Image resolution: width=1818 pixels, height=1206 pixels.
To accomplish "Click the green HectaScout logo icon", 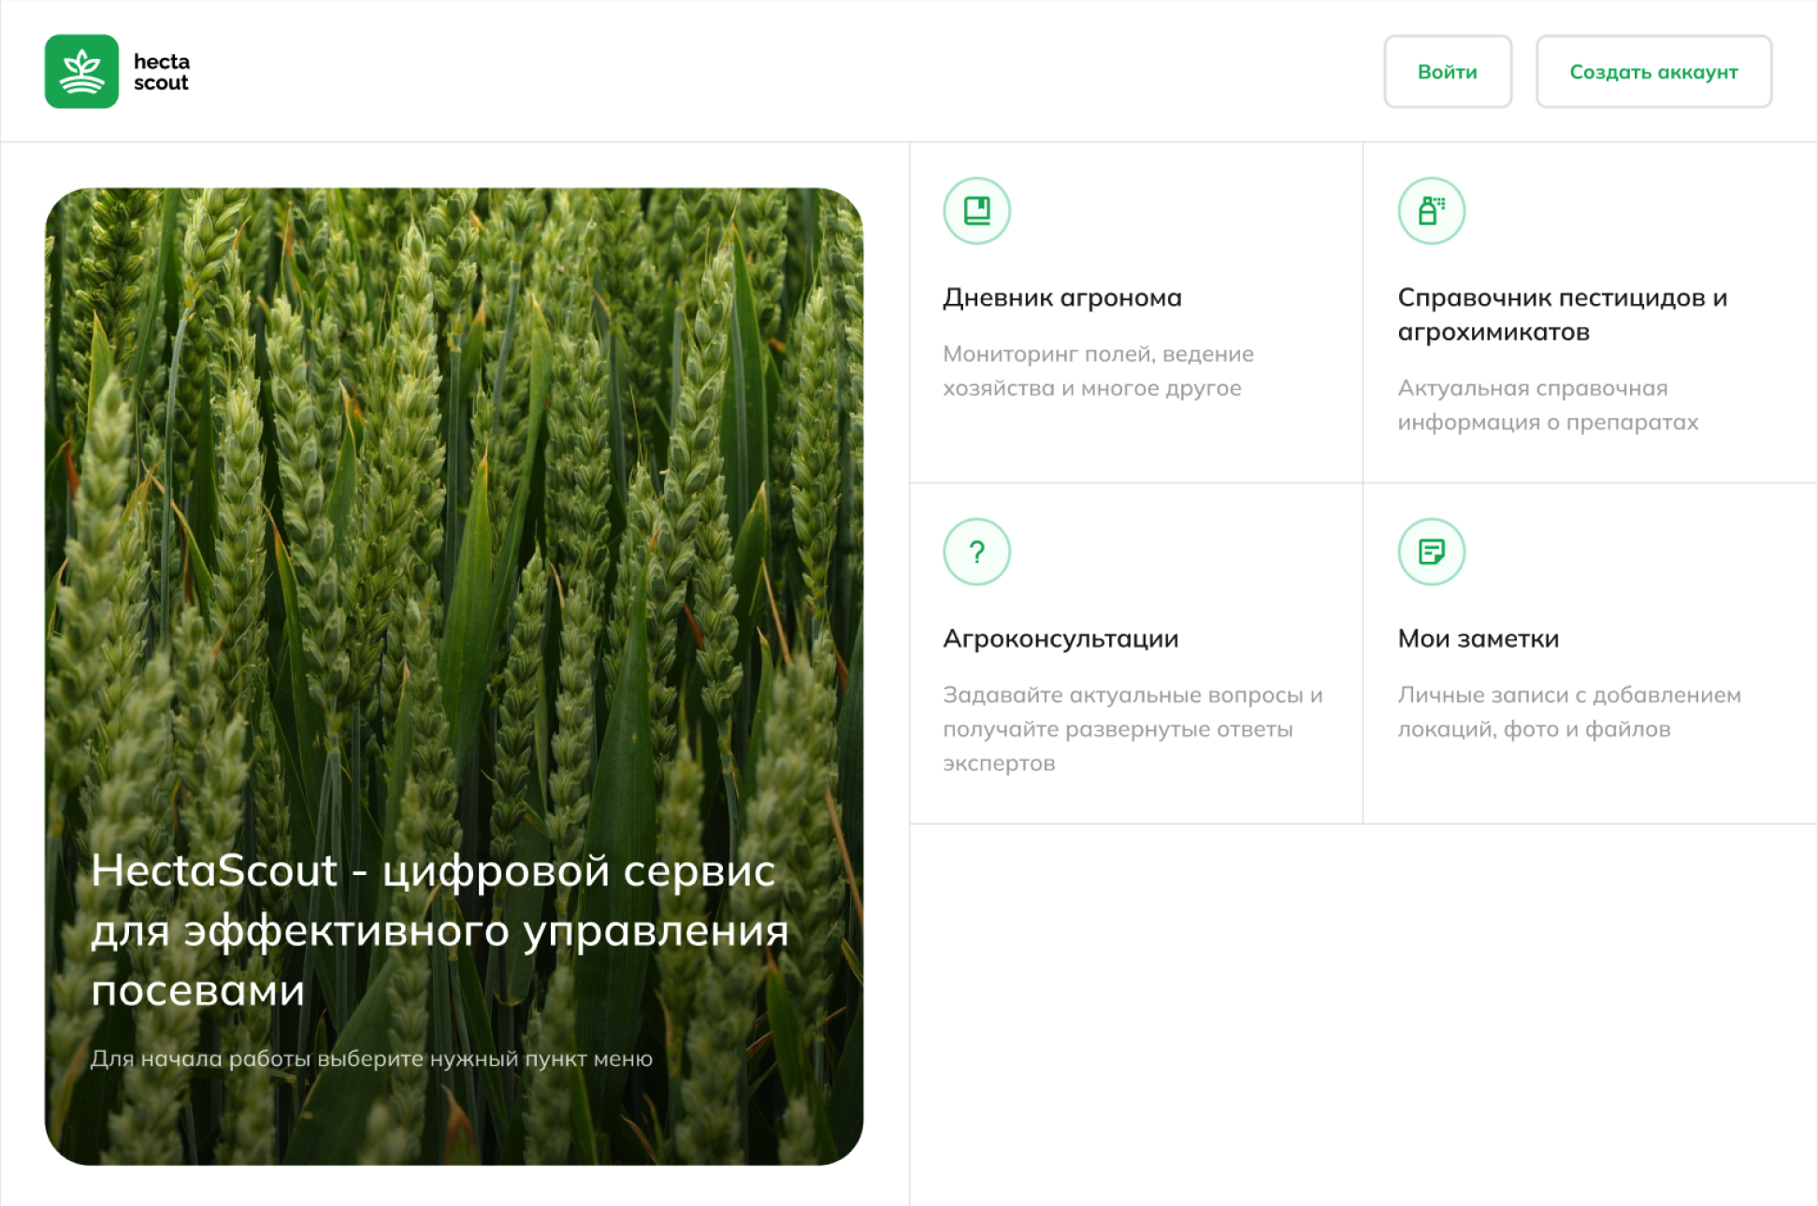I will [x=81, y=71].
